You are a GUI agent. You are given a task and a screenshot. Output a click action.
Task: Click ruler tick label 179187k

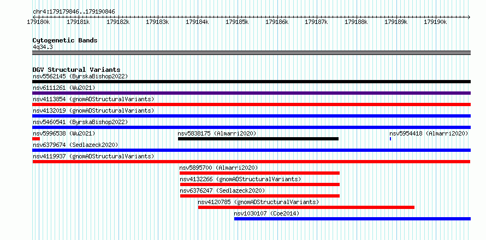[317, 22]
